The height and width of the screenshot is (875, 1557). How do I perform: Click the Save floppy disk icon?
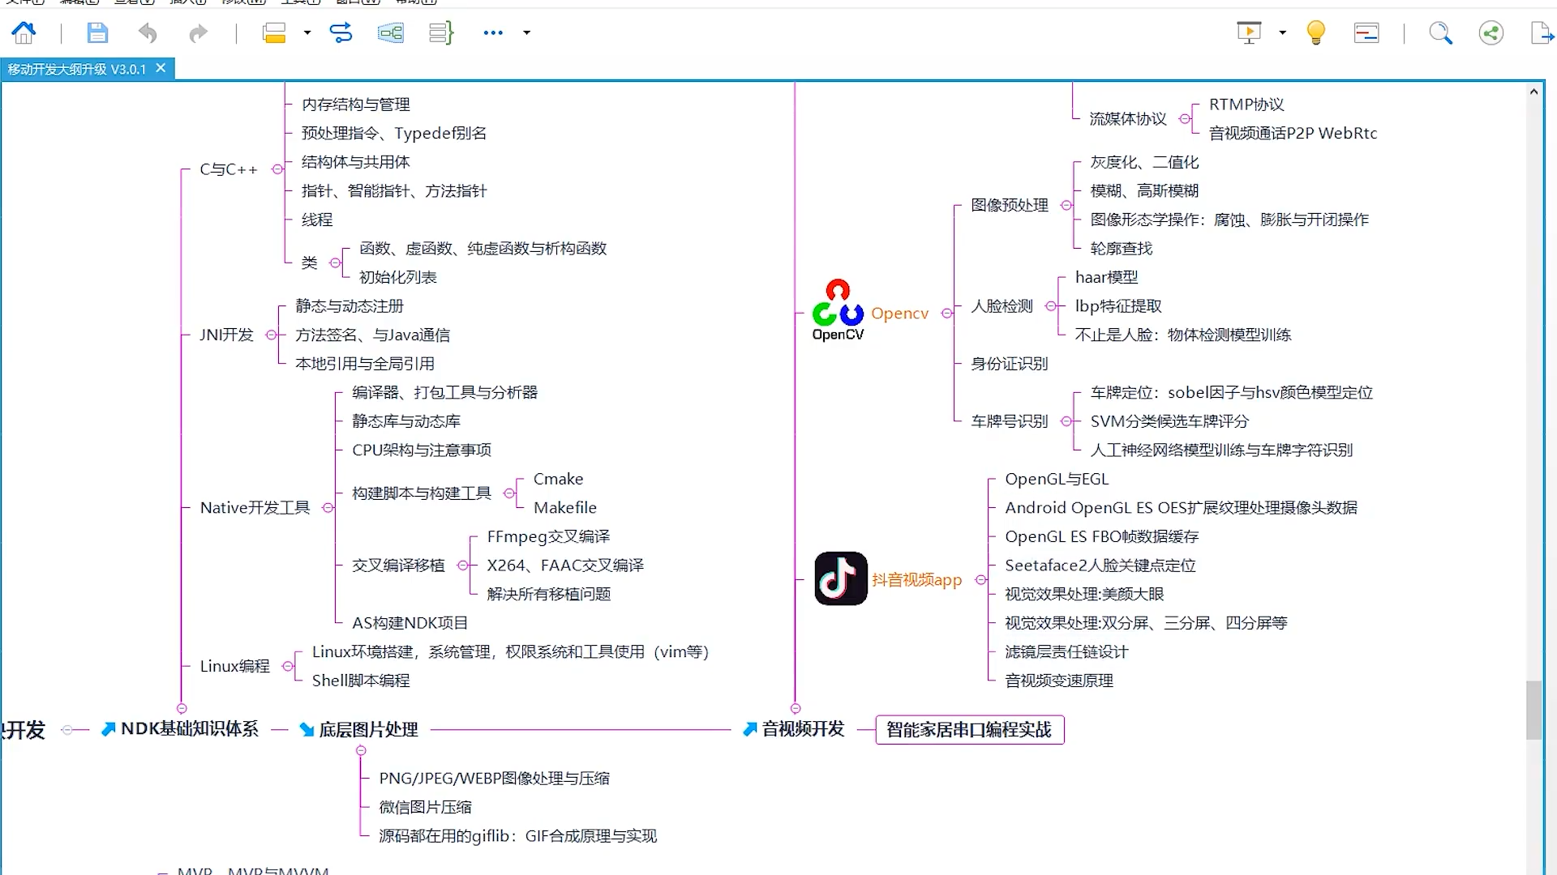coord(97,32)
